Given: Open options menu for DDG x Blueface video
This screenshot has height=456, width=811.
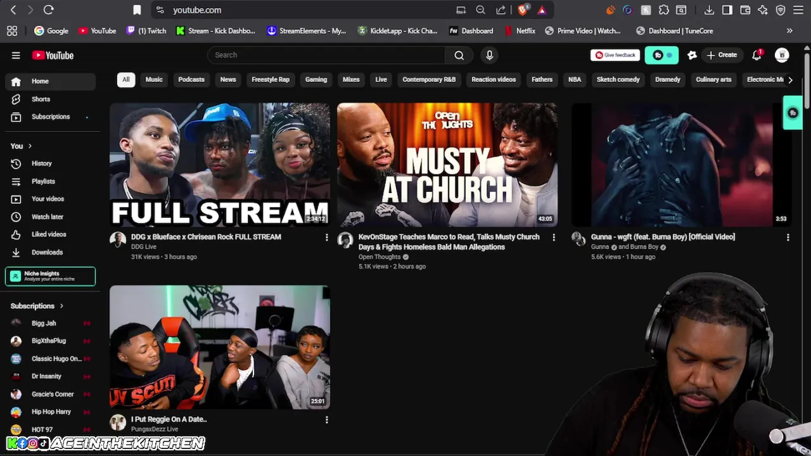Looking at the screenshot, I should (327, 237).
